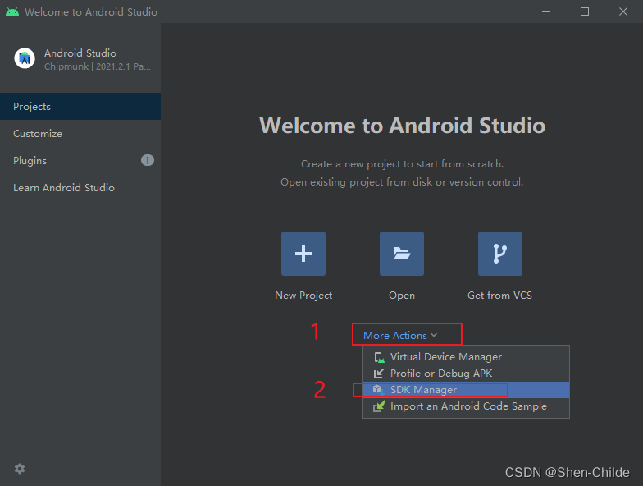Click the Android Studio product name
Viewport: 643px width, 486px height.
(x=80, y=53)
